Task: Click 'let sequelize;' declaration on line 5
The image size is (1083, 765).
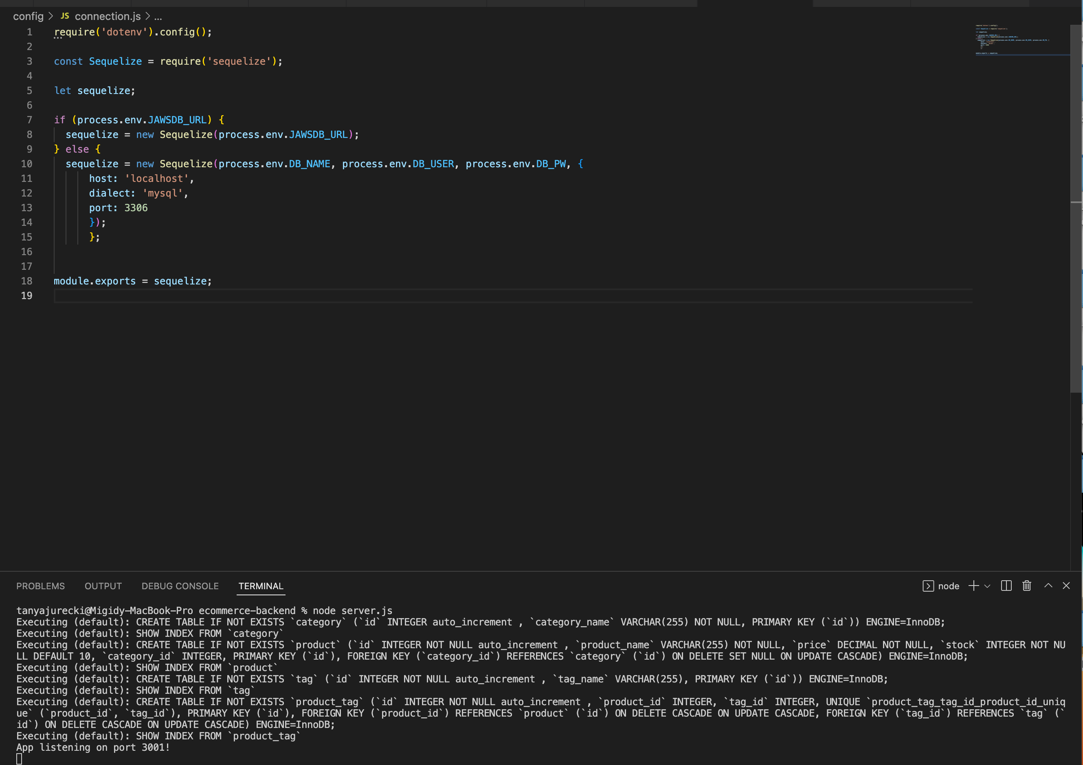Action: coord(94,90)
